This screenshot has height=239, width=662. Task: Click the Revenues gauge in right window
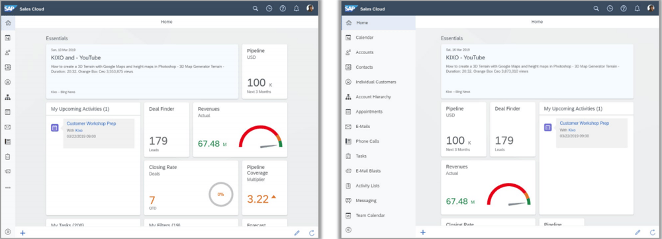pyautogui.click(x=508, y=194)
